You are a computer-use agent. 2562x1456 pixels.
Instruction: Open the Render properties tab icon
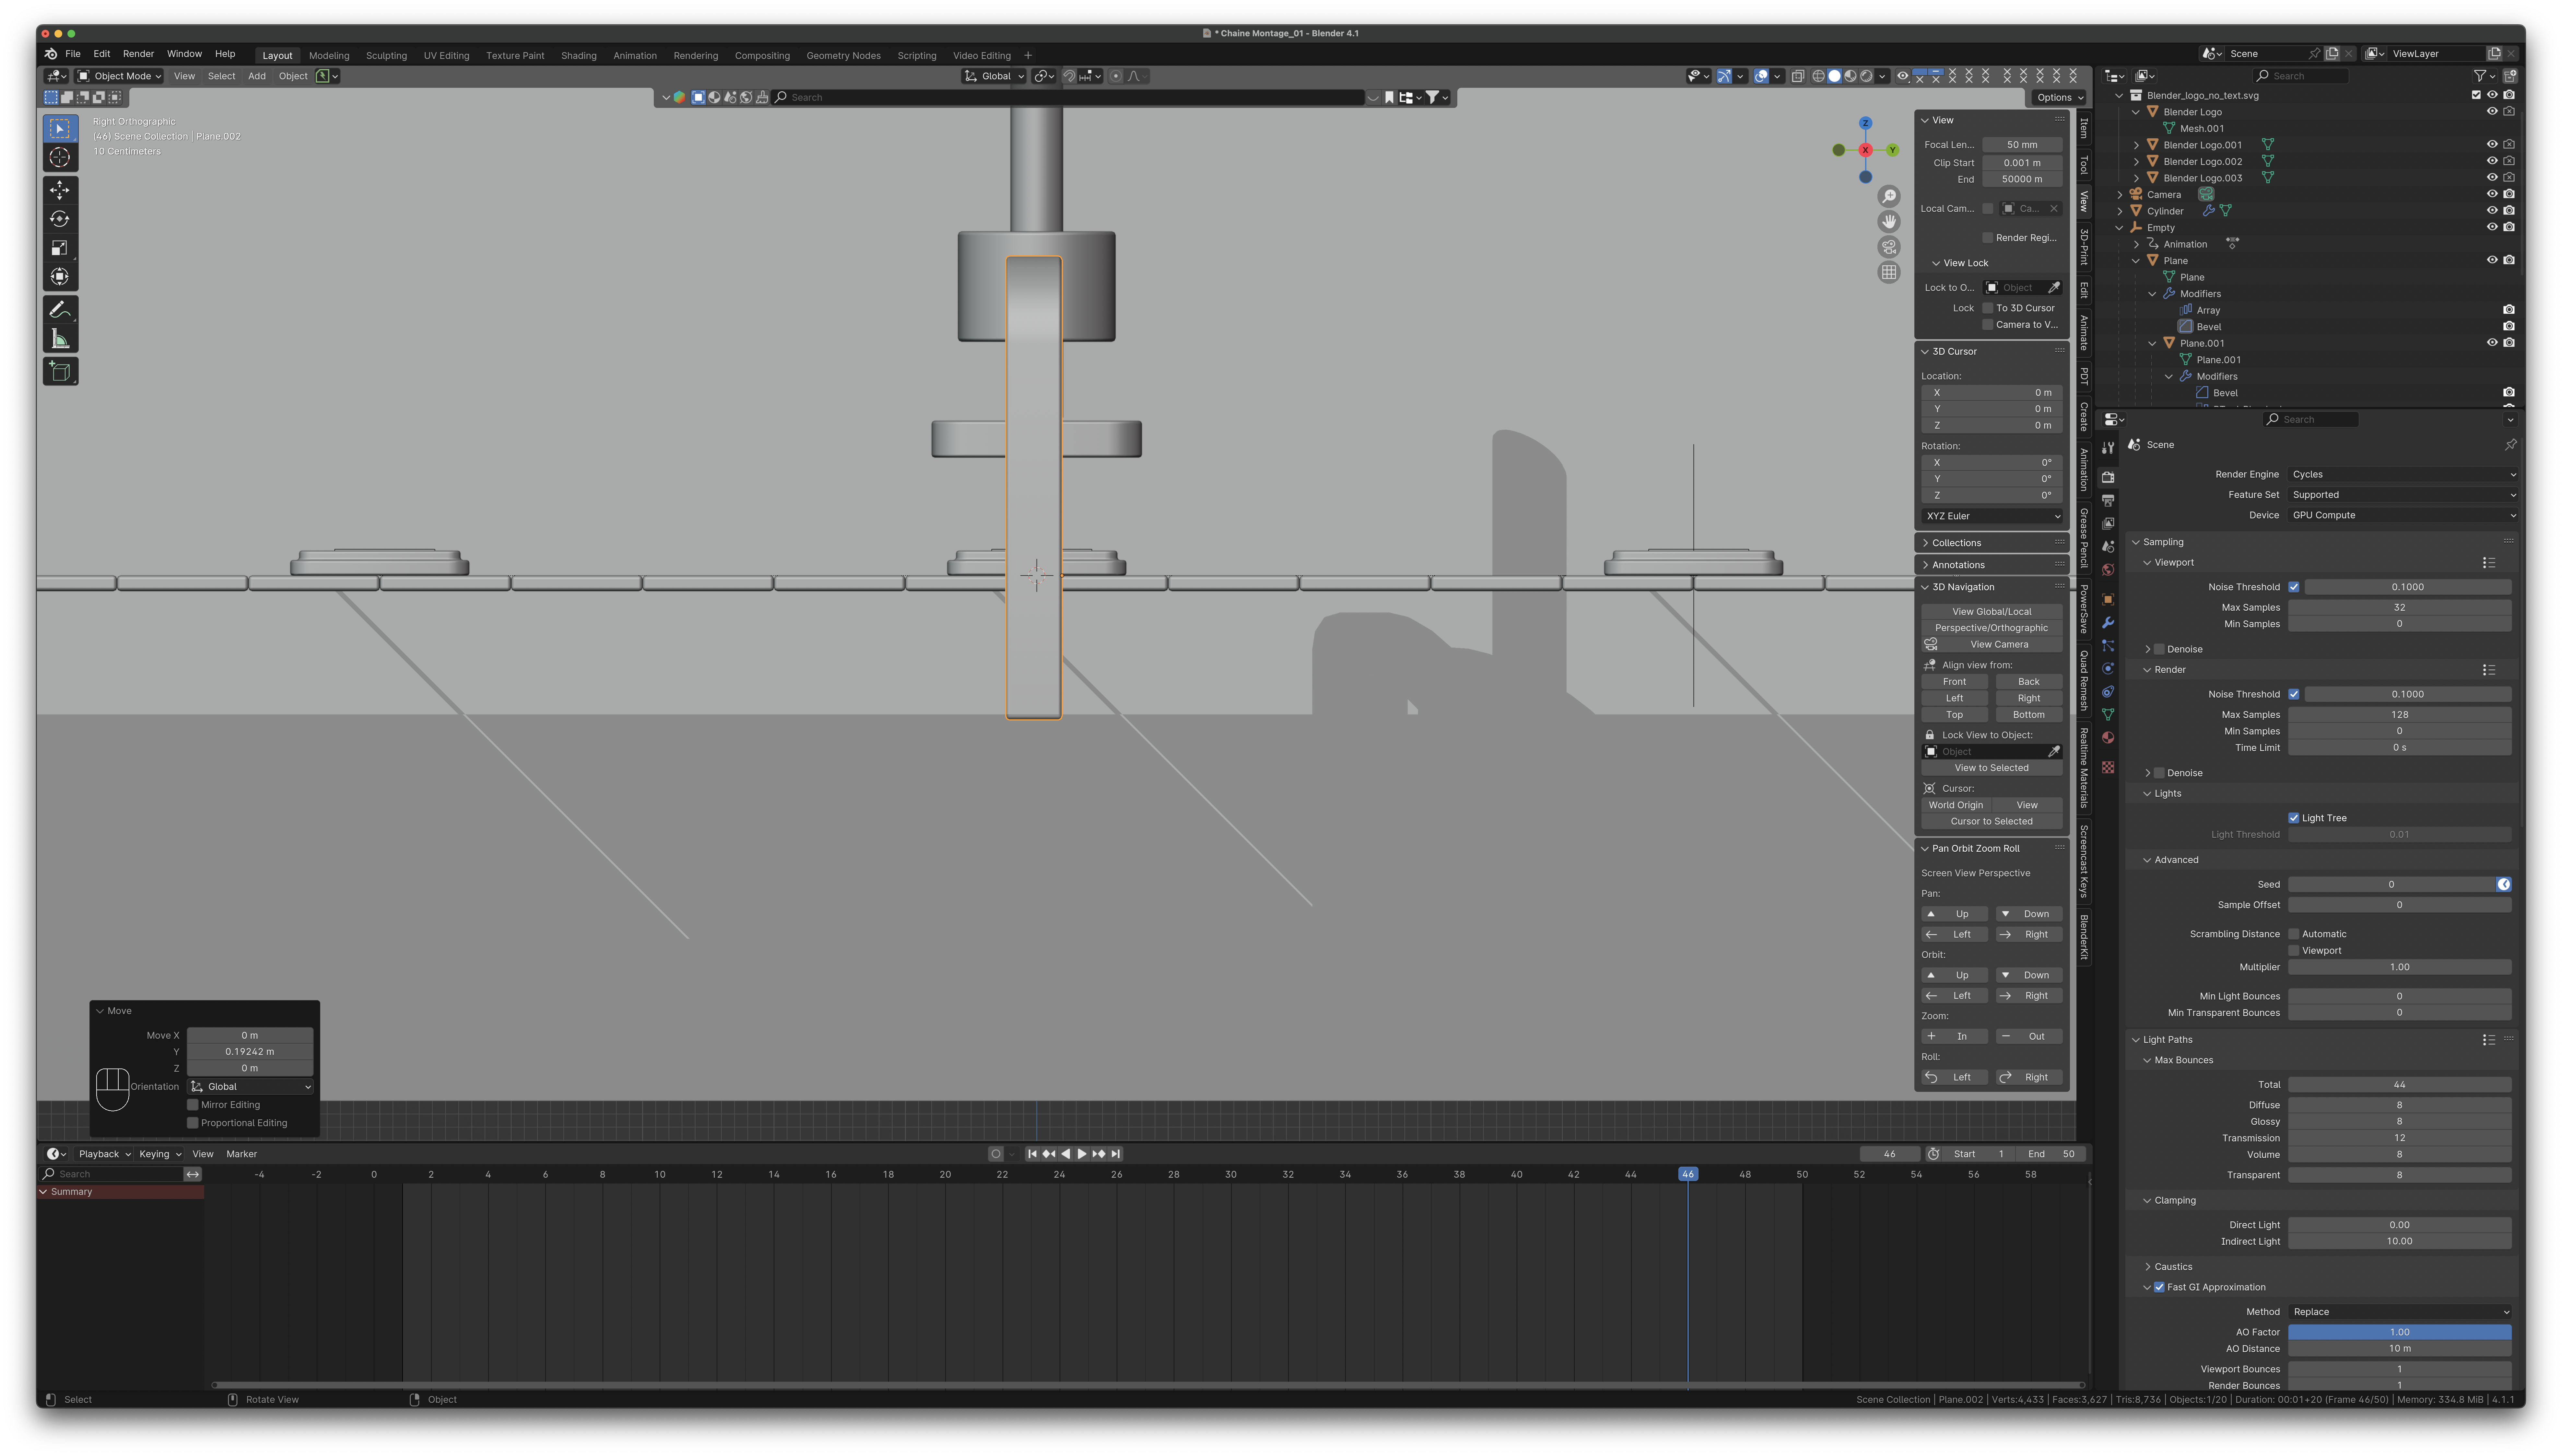pos(2108,477)
